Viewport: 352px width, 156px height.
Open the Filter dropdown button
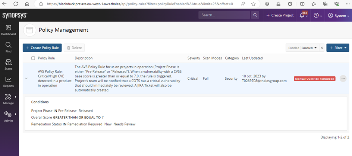tap(337, 48)
